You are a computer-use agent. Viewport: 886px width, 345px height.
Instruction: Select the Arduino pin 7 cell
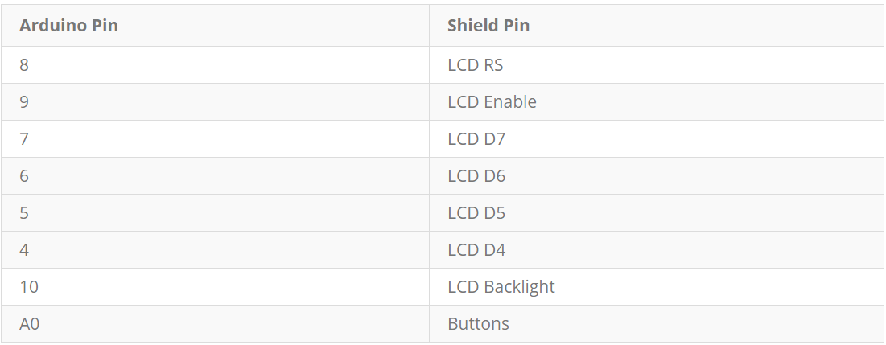pyautogui.click(x=24, y=139)
